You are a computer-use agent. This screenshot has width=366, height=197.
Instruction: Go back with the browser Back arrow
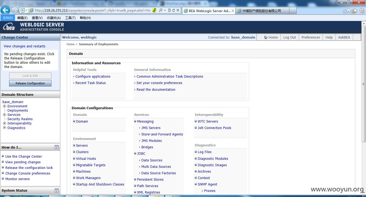click(x=5, y=10)
